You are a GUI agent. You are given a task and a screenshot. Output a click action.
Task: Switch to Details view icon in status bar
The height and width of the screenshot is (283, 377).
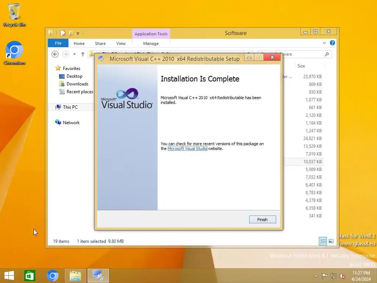(323, 241)
